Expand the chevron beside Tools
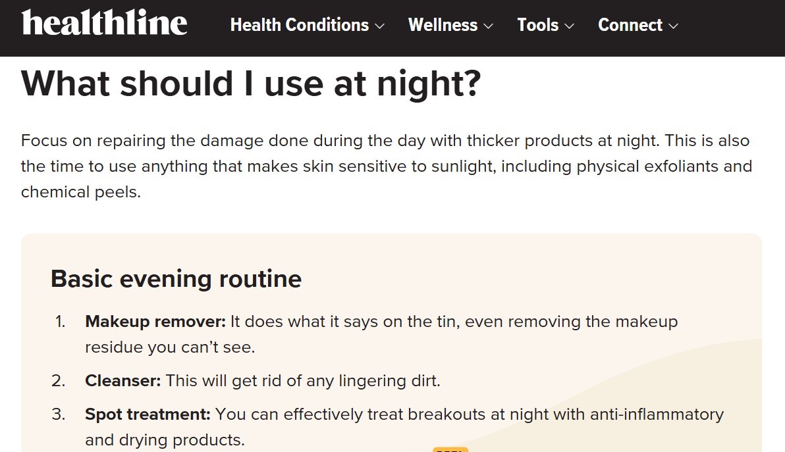The height and width of the screenshot is (452, 785). tap(569, 26)
